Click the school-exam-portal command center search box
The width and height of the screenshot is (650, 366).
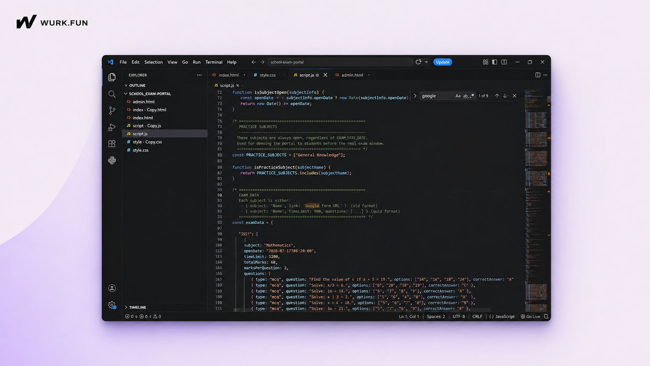pos(340,62)
